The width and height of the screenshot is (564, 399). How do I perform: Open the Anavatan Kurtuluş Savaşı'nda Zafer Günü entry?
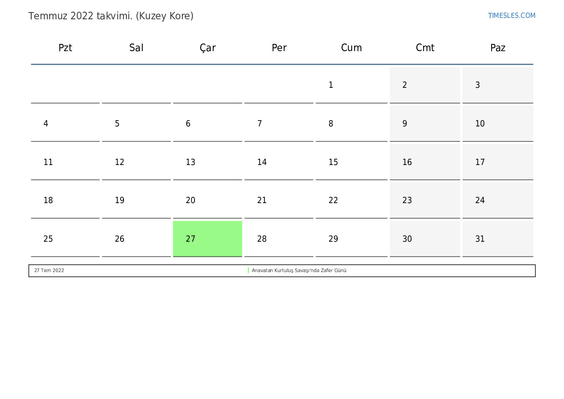(x=299, y=270)
